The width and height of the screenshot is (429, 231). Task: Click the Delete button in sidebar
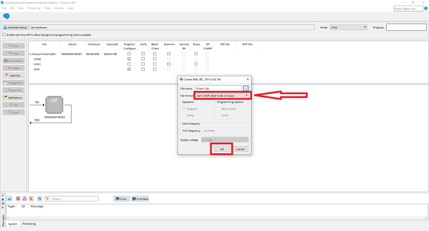pyautogui.click(x=14, y=68)
